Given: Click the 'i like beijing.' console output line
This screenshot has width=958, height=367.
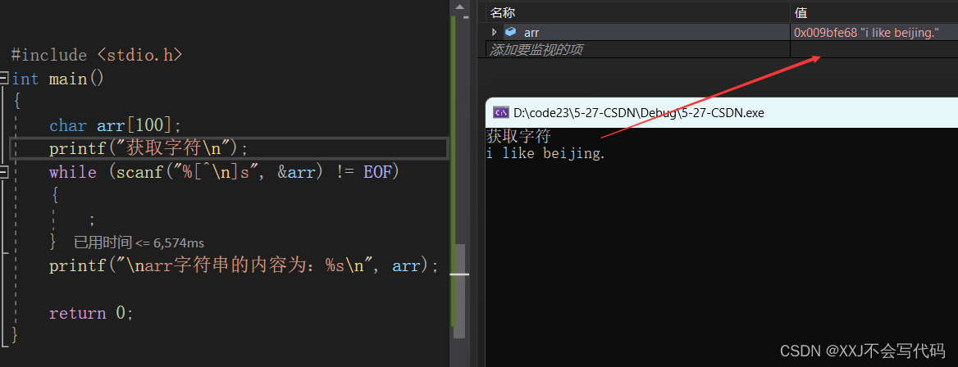Looking at the screenshot, I should point(546,153).
